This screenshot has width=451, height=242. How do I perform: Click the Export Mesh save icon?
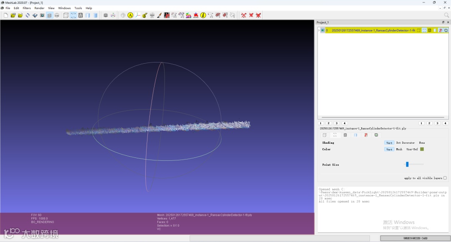pyautogui.click(x=35, y=15)
